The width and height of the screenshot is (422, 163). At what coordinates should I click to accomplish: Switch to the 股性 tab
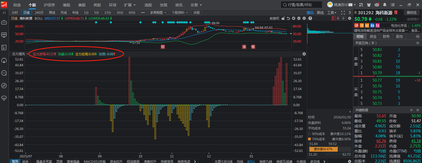click(400, 36)
